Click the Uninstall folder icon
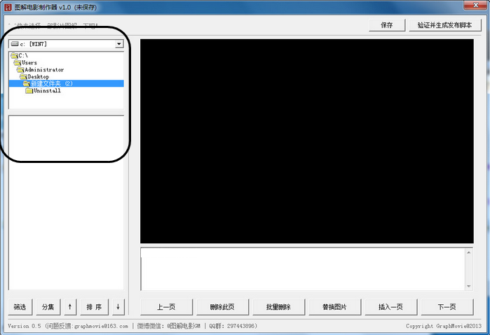Screen dimensions: 490x335 tap(29, 90)
